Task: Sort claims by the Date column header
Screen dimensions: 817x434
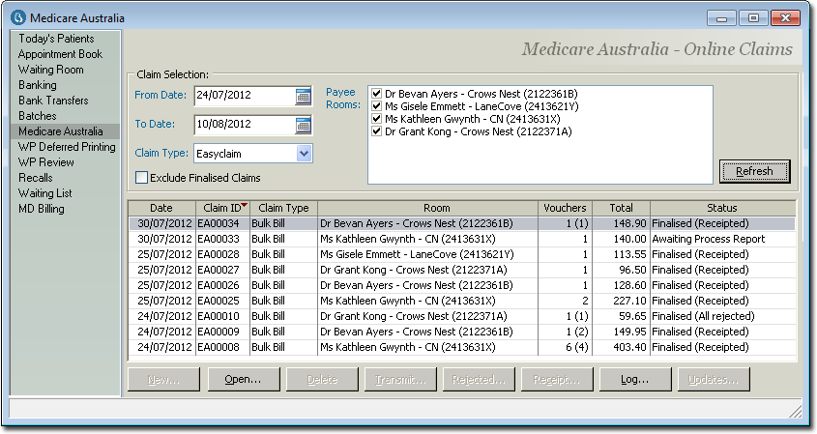Action: point(160,208)
